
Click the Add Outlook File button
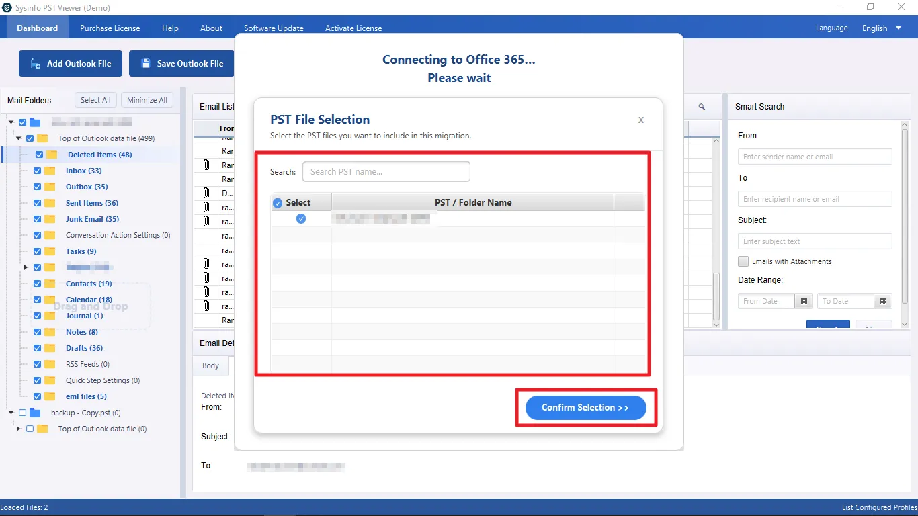click(71, 63)
